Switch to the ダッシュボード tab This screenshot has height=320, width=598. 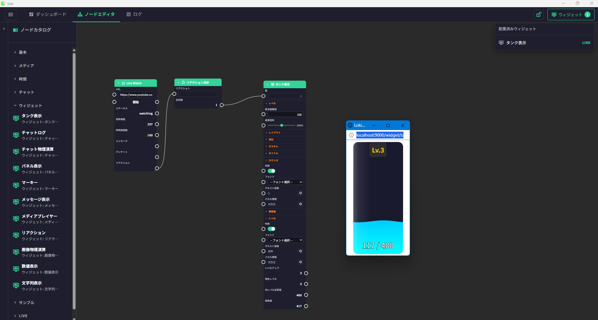47,14
